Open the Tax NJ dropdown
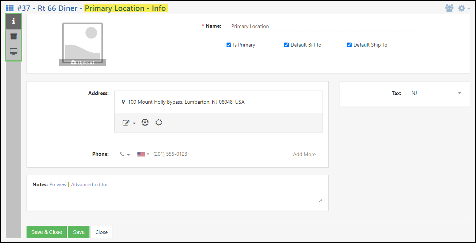The image size is (476, 243). pos(435,93)
